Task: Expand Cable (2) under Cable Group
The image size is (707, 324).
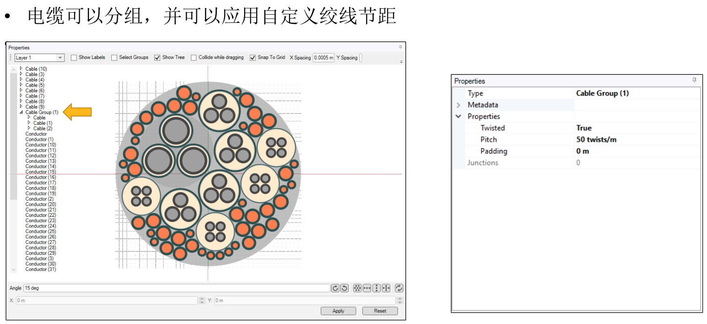Action: pyautogui.click(x=29, y=128)
